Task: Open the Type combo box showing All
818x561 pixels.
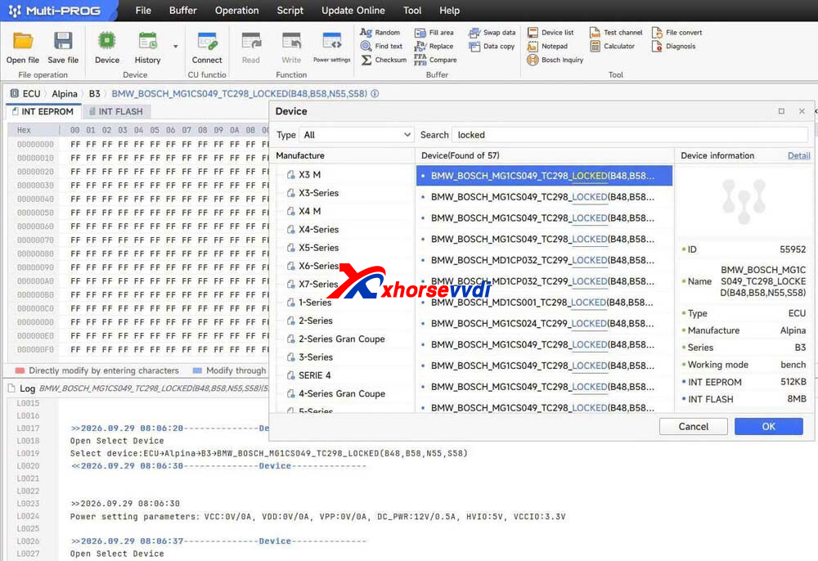Action: 357,135
